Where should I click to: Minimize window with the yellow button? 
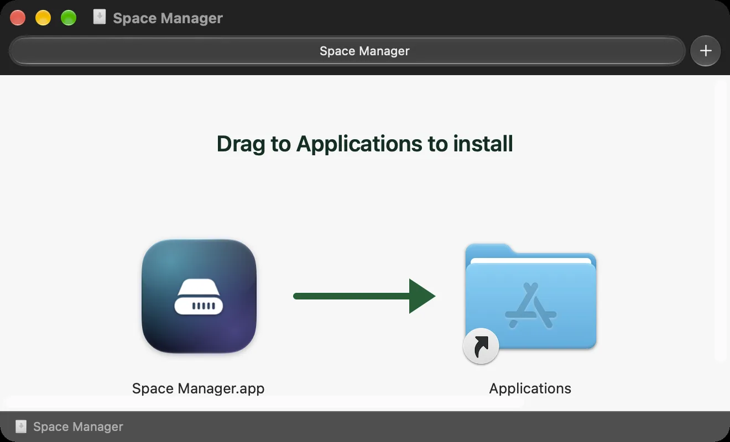pos(43,18)
